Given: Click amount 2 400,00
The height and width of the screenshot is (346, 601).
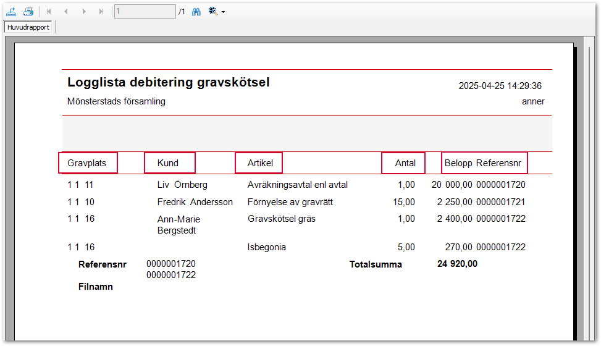Looking at the screenshot, I should coord(455,219).
